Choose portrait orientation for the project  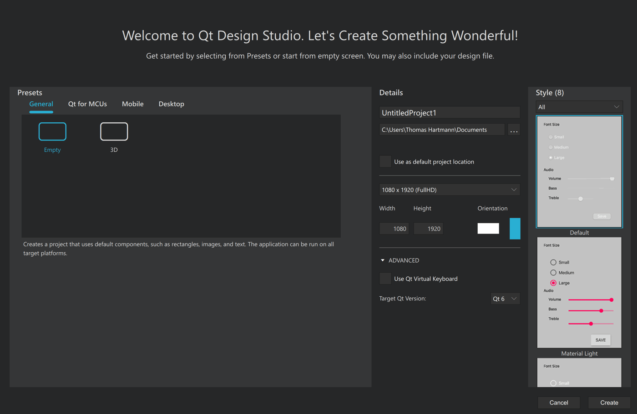pyautogui.click(x=515, y=229)
